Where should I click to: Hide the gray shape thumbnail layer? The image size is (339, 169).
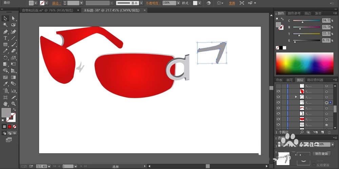coord(278,125)
